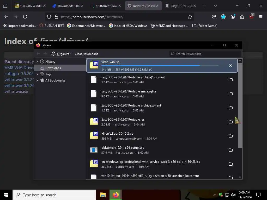Open Import bookmarks bookmark
The width and height of the screenshot is (267, 200).
(20, 26)
